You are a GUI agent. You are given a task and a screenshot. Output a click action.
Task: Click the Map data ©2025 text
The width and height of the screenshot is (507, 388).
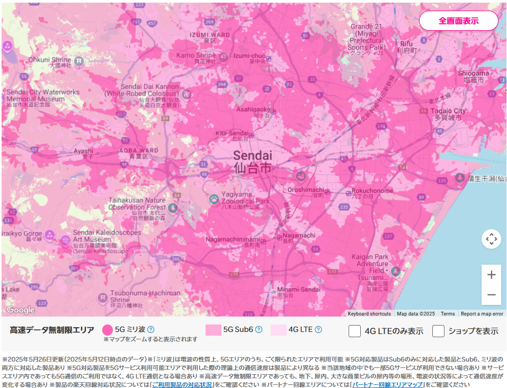[x=415, y=314]
